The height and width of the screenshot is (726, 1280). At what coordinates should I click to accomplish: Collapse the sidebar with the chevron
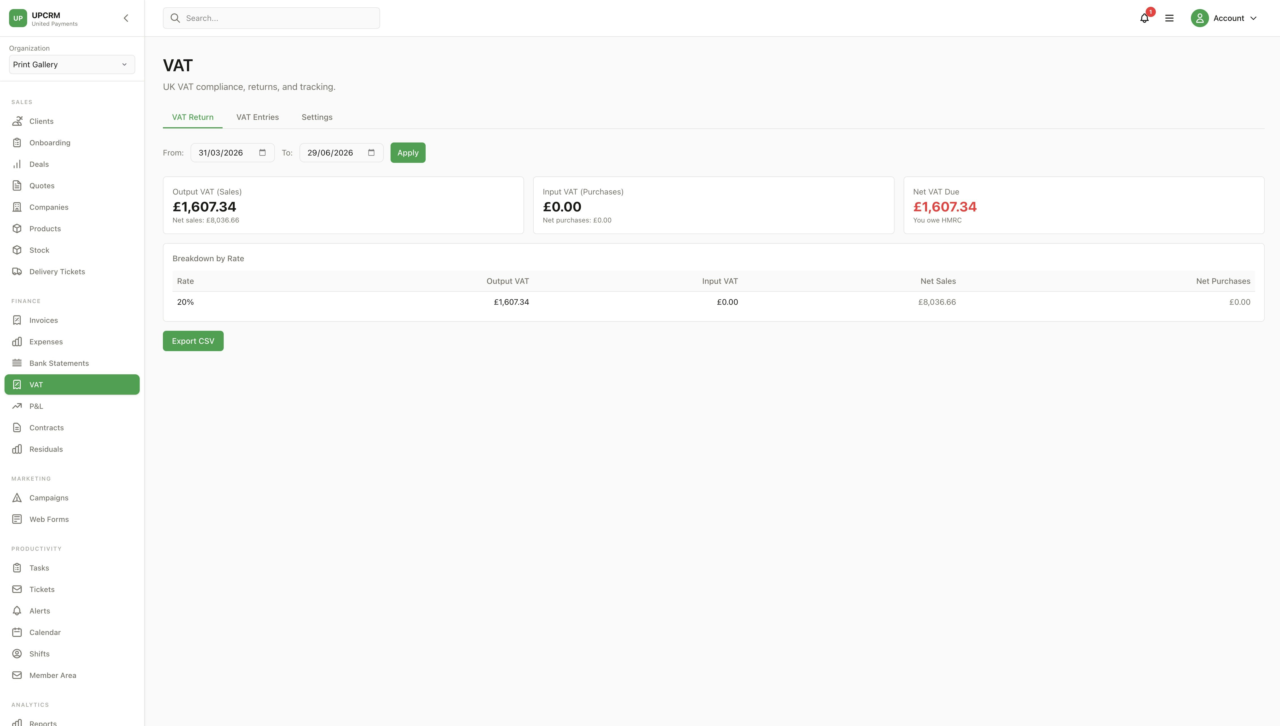pyautogui.click(x=126, y=18)
